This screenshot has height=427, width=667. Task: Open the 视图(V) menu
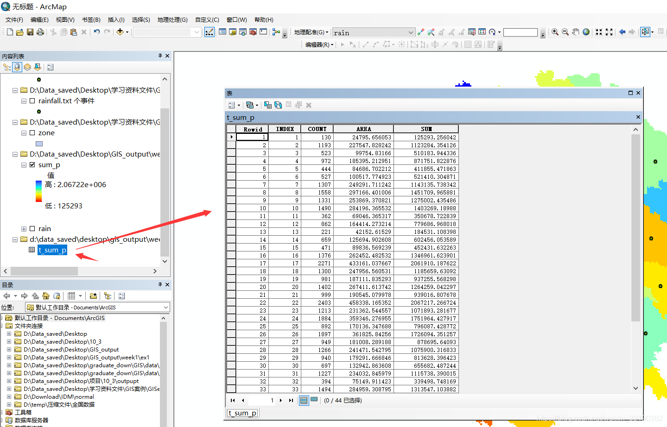[65, 19]
